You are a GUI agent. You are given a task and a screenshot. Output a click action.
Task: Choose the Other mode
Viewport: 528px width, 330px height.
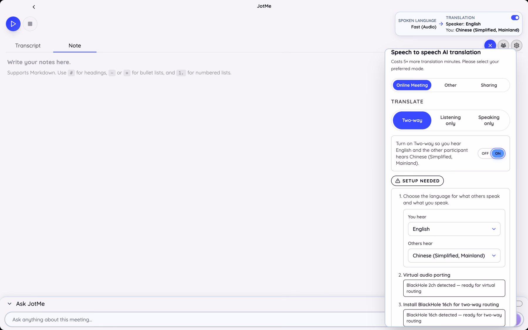(450, 85)
